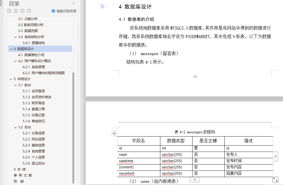Viewport: 283px width, 185px height.
Task: Open dropdown arrow beside paragraph layout icon
Action: coord(107,6)
